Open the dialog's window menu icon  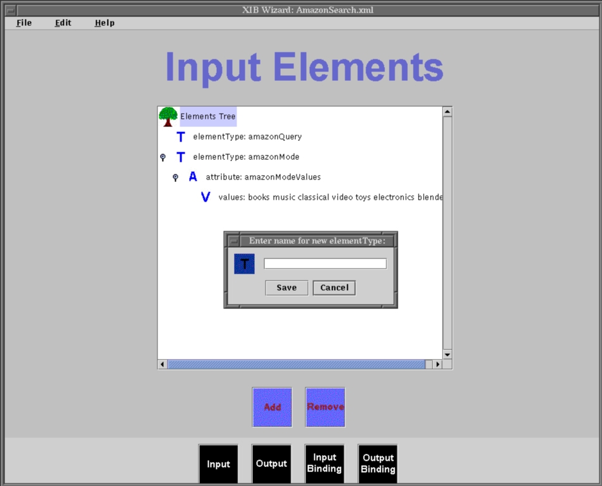233,241
